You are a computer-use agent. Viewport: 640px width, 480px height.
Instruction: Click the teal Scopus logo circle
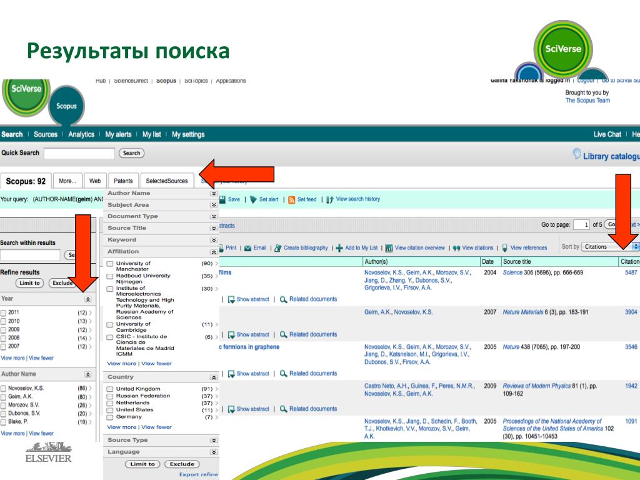pyautogui.click(x=66, y=106)
